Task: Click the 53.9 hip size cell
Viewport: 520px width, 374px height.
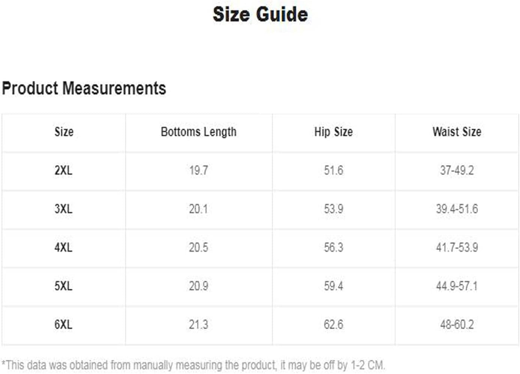Action: [x=333, y=209]
